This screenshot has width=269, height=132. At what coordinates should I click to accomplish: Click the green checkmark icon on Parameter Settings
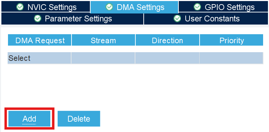coord(37,18)
